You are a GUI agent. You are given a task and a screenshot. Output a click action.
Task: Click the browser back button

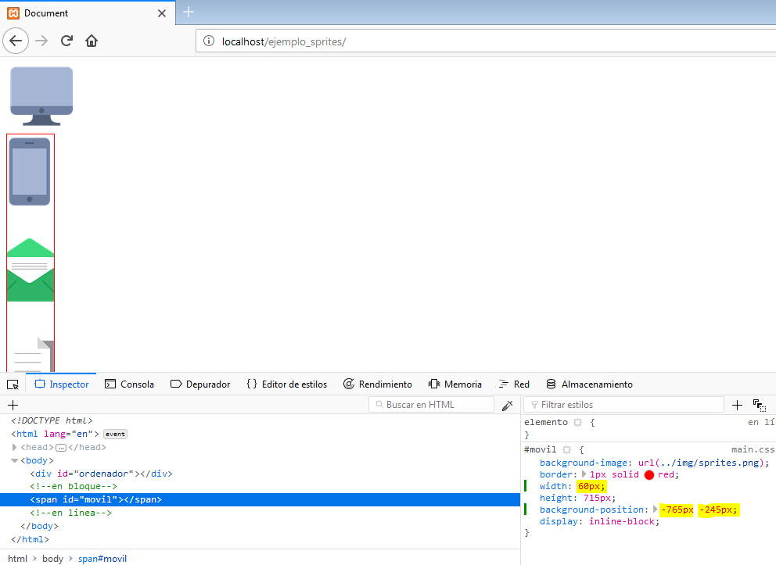pyautogui.click(x=17, y=41)
